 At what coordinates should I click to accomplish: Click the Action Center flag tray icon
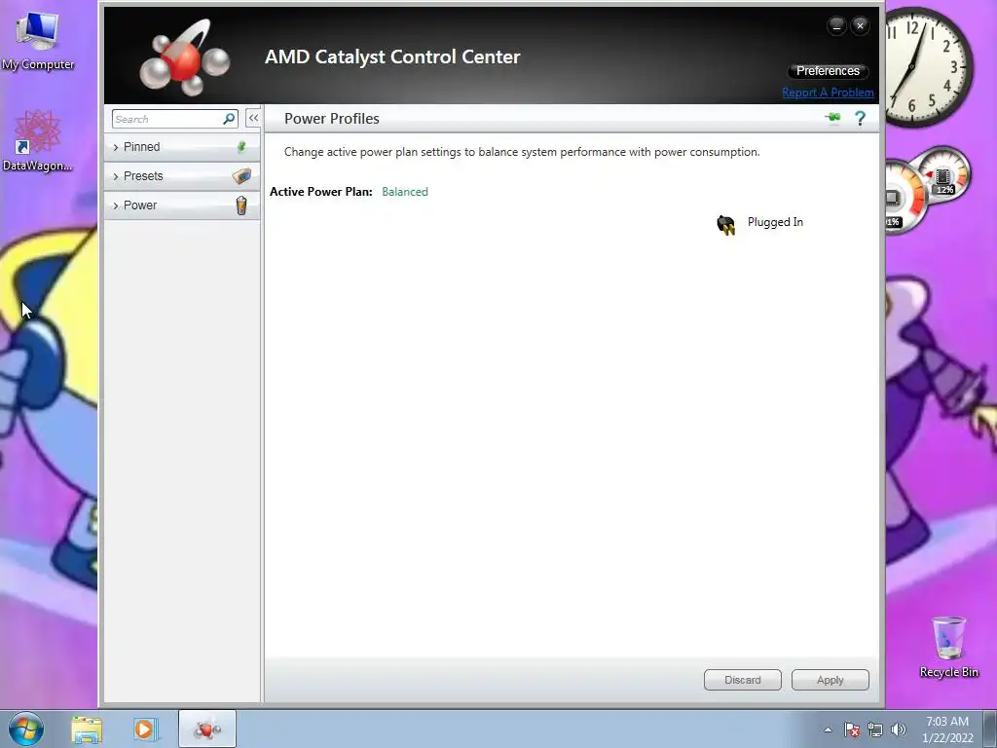point(852,729)
